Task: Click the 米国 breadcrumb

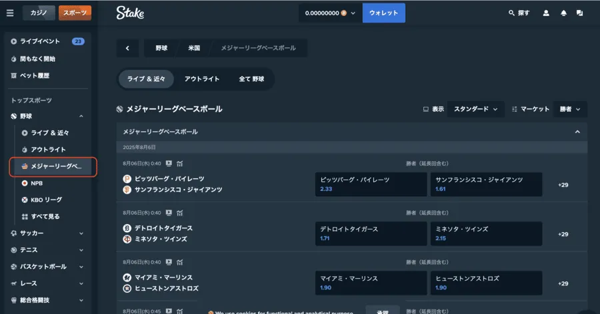Action: click(x=193, y=48)
